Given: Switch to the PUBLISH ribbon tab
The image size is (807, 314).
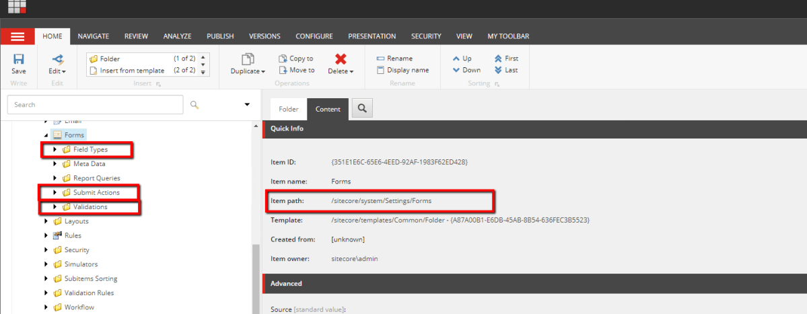Looking at the screenshot, I should point(220,36).
